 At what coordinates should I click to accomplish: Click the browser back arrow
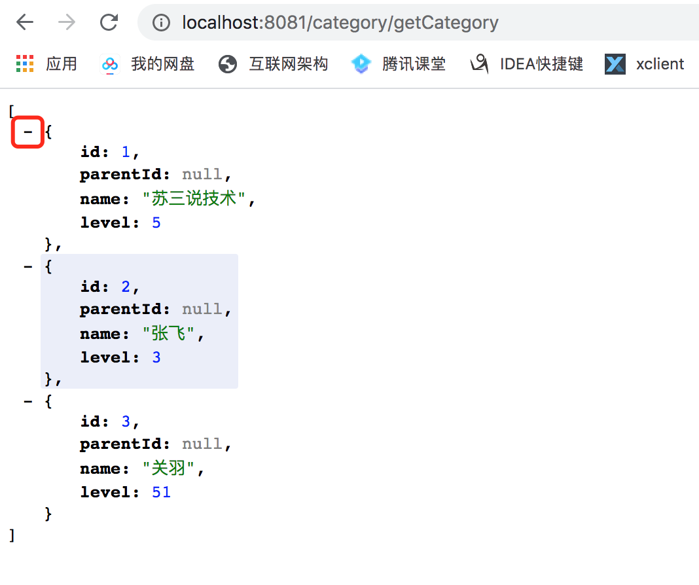point(25,22)
